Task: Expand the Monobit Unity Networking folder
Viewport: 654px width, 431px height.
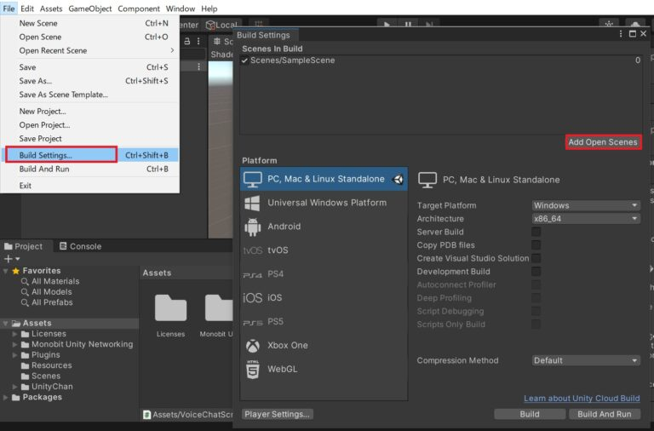Action: (x=15, y=344)
